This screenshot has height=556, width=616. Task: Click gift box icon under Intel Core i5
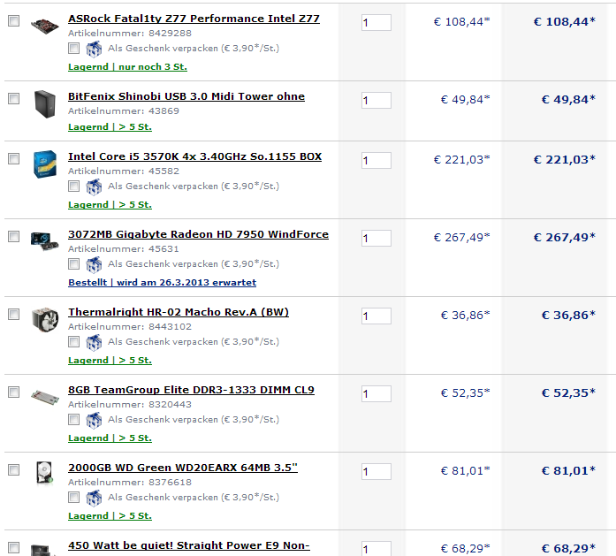[x=94, y=187]
